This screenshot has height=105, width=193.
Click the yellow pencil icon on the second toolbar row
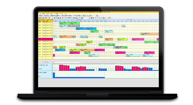[106, 18]
